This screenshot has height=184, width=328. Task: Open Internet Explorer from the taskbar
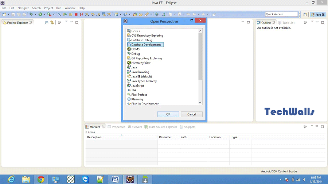(x=11, y=179)
